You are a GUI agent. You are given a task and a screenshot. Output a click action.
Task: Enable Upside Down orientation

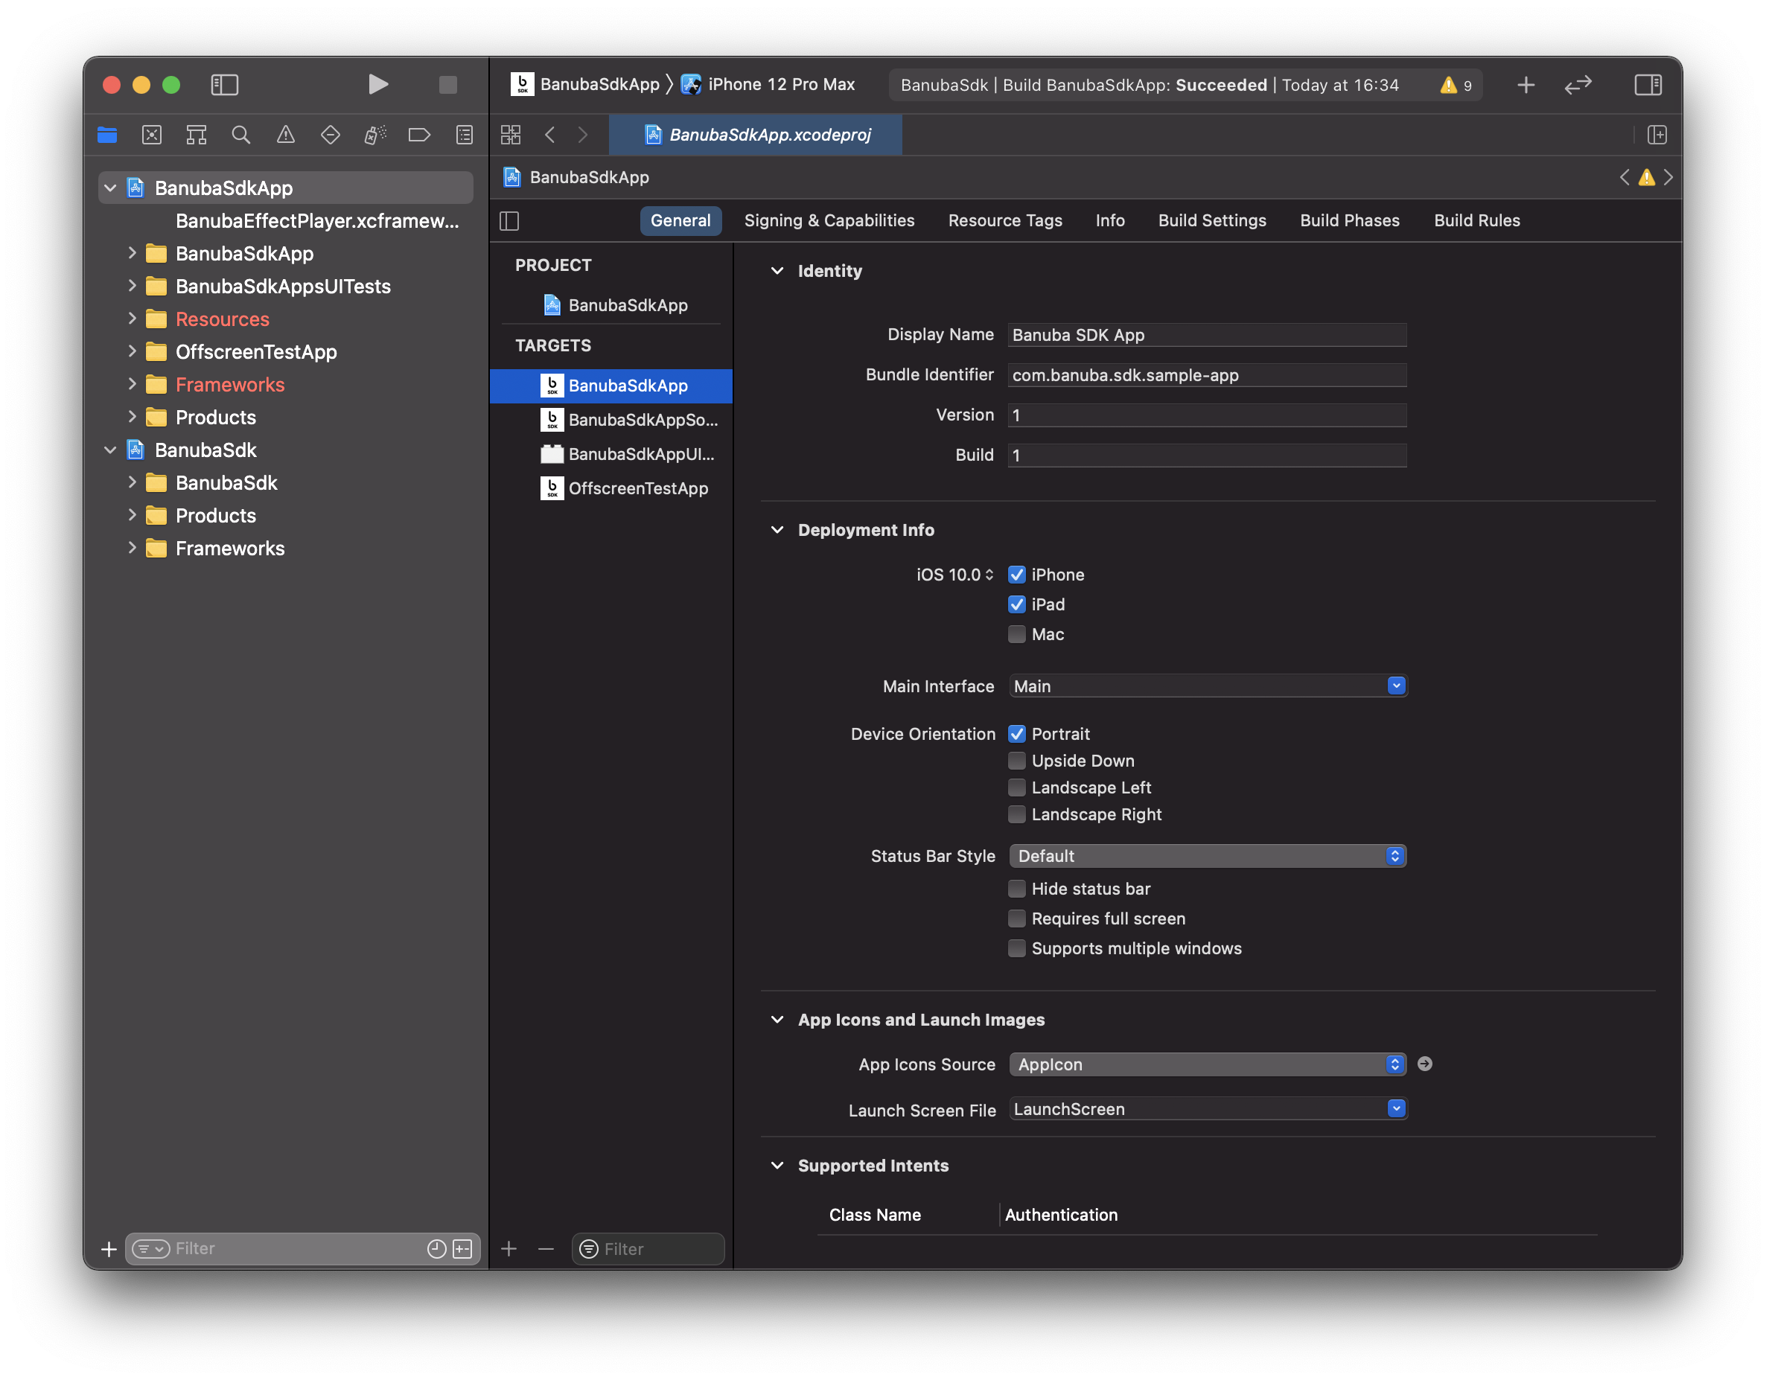tap(1016, 761)
